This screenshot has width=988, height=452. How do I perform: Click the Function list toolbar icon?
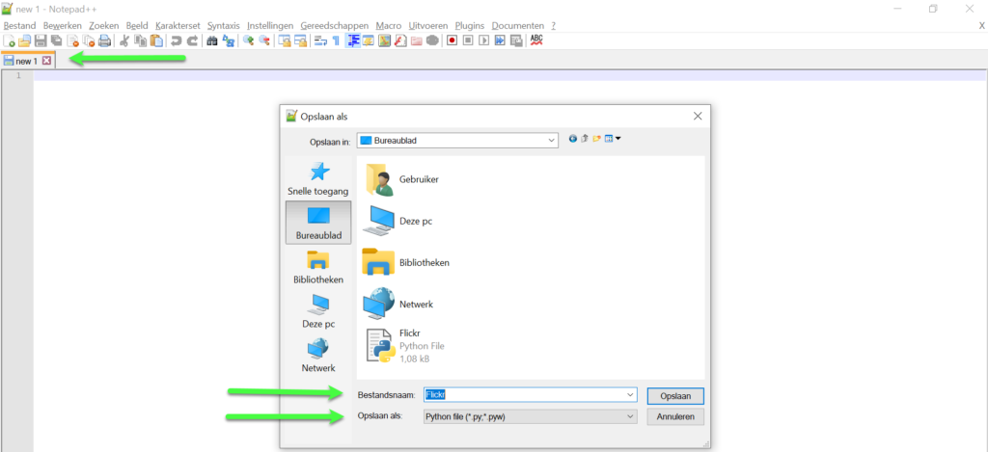tap(400, 40)
